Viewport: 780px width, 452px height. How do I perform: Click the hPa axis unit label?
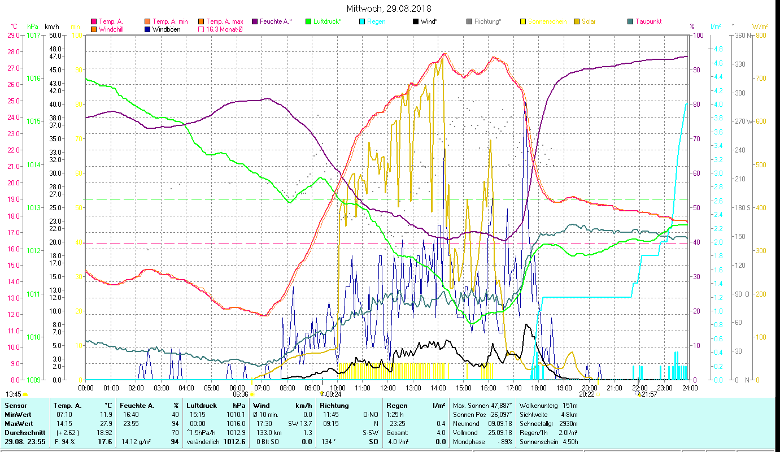click(33, 27)
